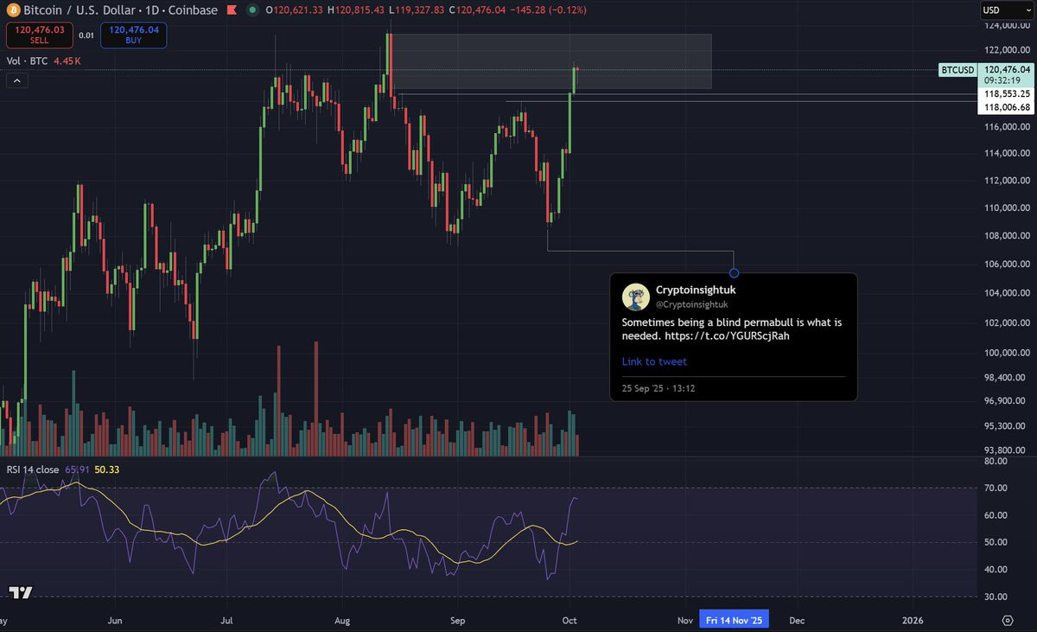Click the Sep label on time axis
The height and width of the screenshot is (632, 1037).
[457, 620]
